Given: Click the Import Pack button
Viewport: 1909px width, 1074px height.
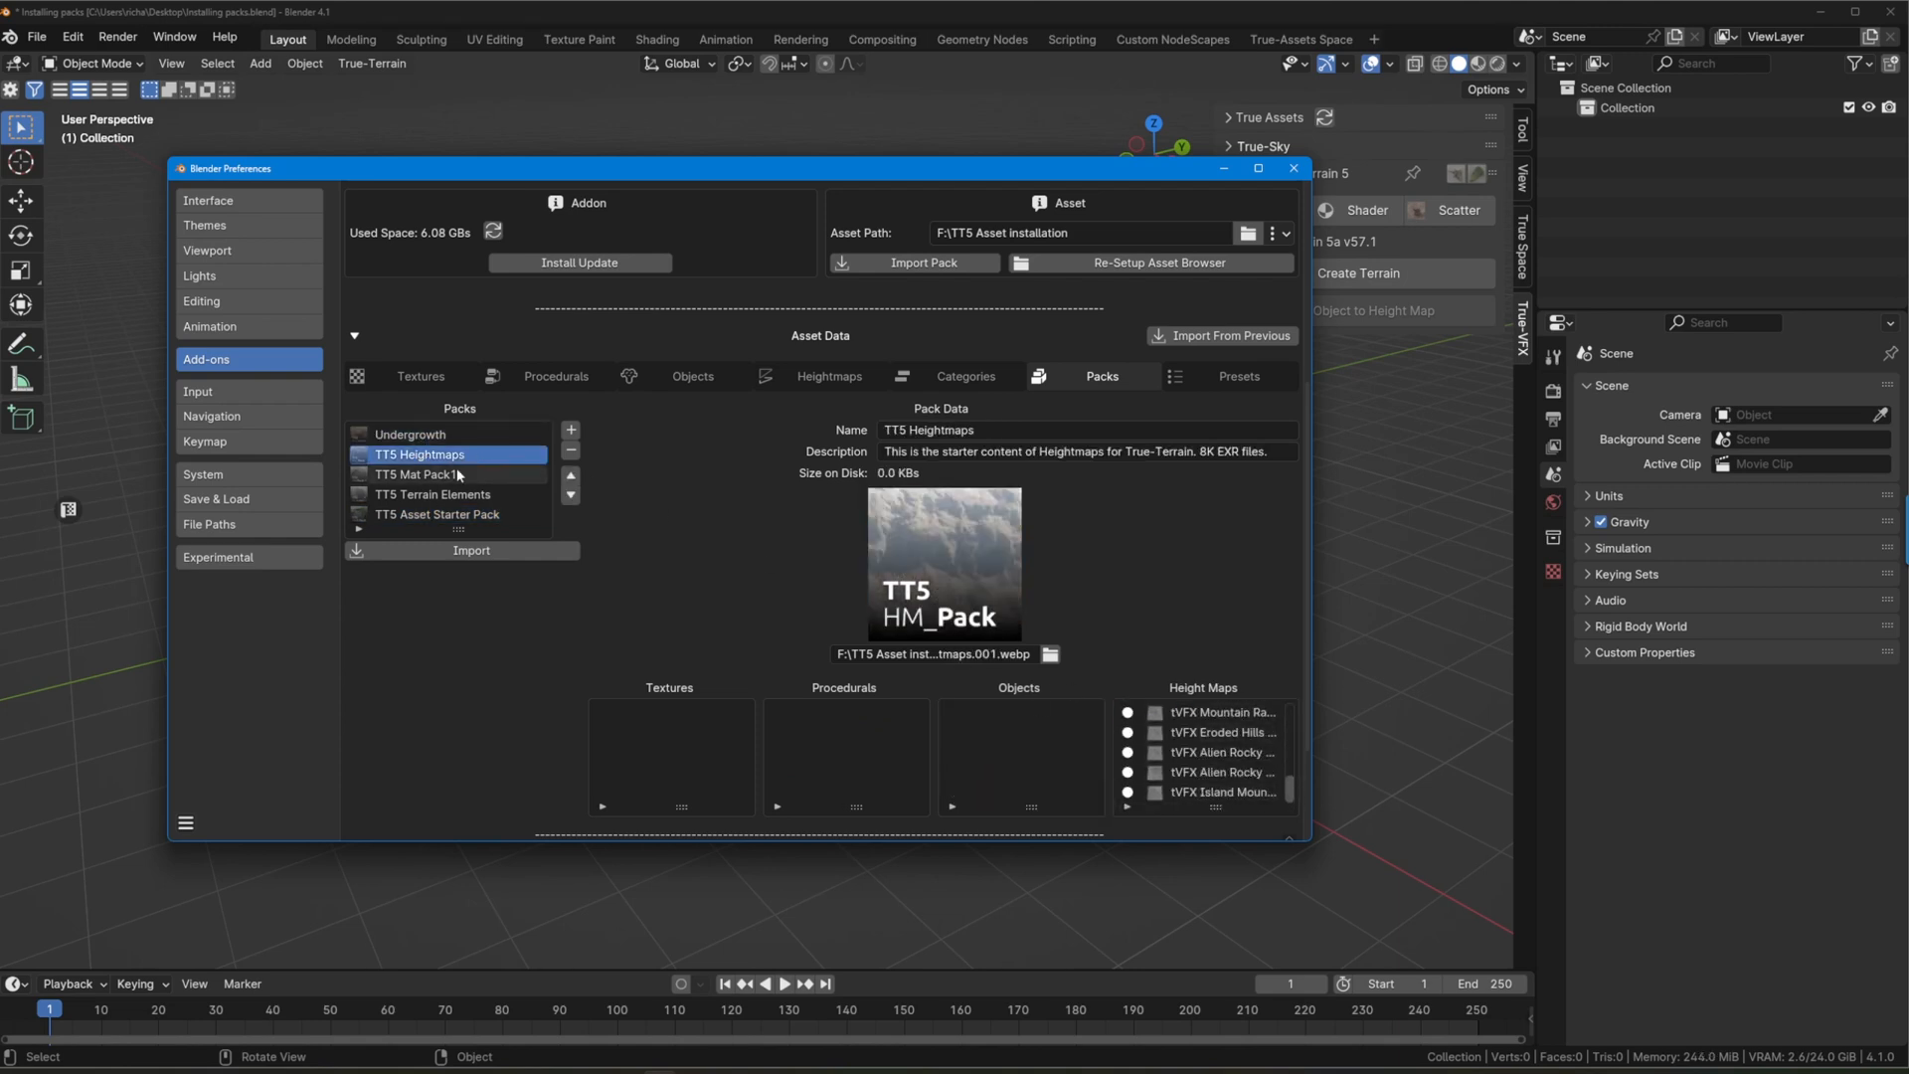Looking at the screenshot, I should (915, 264).
